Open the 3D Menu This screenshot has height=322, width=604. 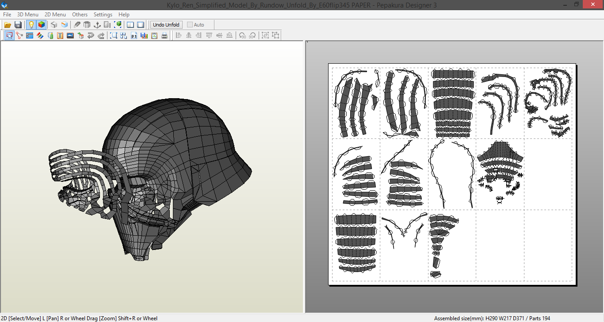click(x=28, y=15)
